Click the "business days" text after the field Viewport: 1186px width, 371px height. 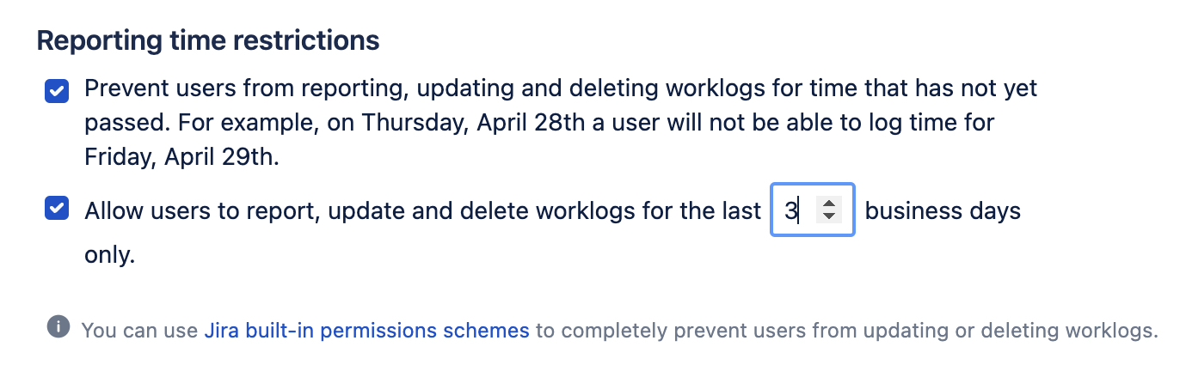point(943,210)
